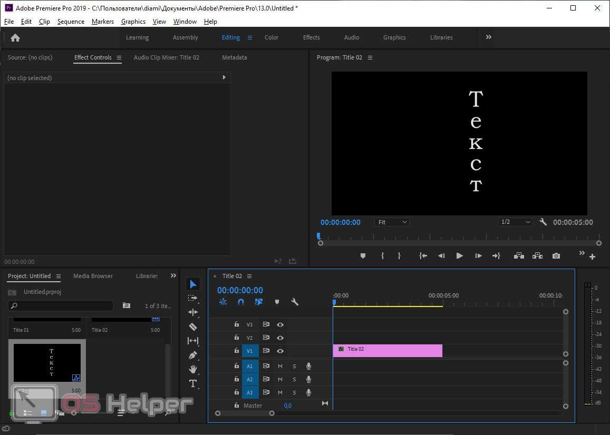This screenshot has width=610, height=435.
Task: Show more workspaces overflow chevron
Action: click(x=489, y=37)
